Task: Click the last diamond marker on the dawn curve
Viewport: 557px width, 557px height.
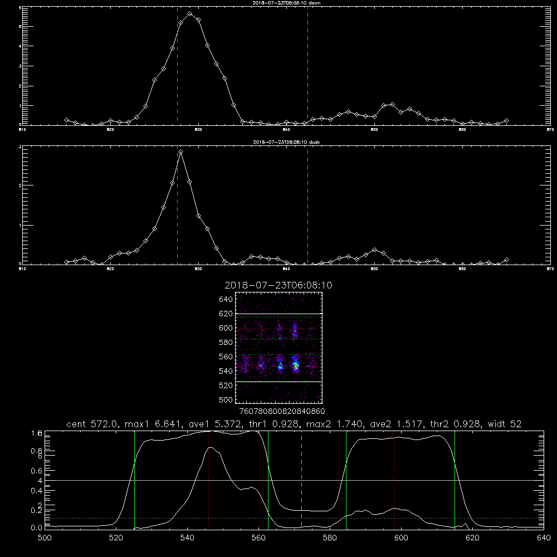Action: tap(506, 121)
